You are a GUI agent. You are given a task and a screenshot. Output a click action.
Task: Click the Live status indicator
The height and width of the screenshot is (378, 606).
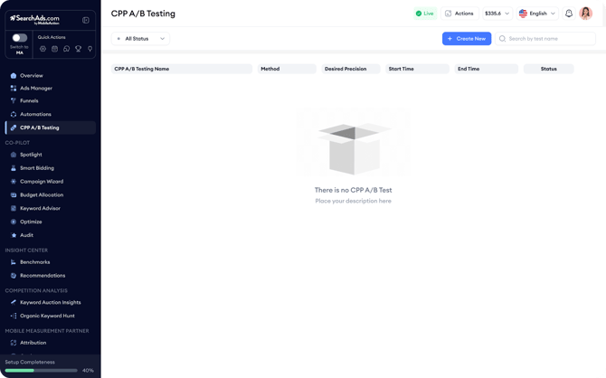pyautogui.click(x=424, y=14)
